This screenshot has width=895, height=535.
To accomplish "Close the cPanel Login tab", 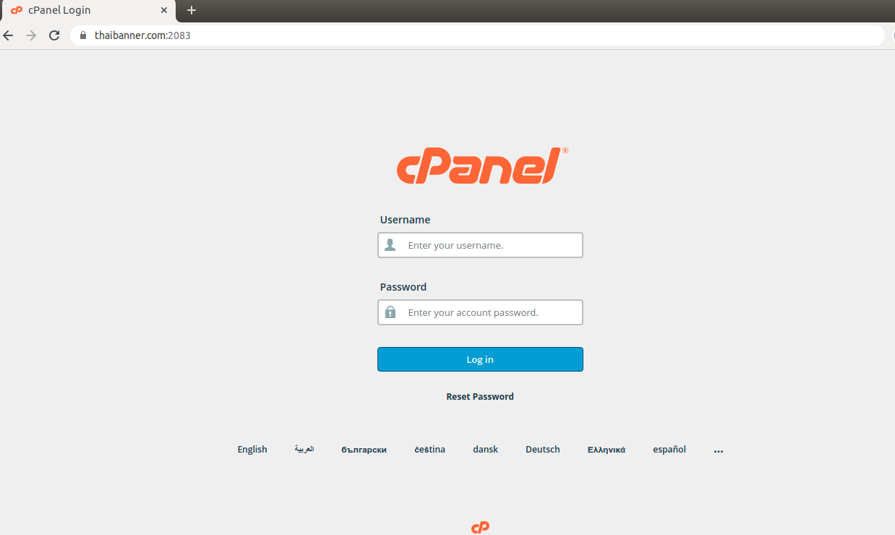I will pyautogui.click(x=164, y=10).
